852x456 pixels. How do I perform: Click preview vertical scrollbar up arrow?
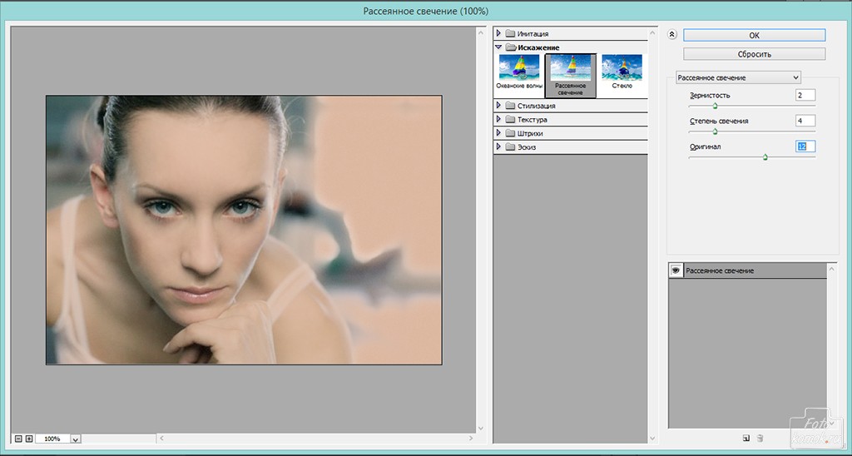[x=481, y=32]
